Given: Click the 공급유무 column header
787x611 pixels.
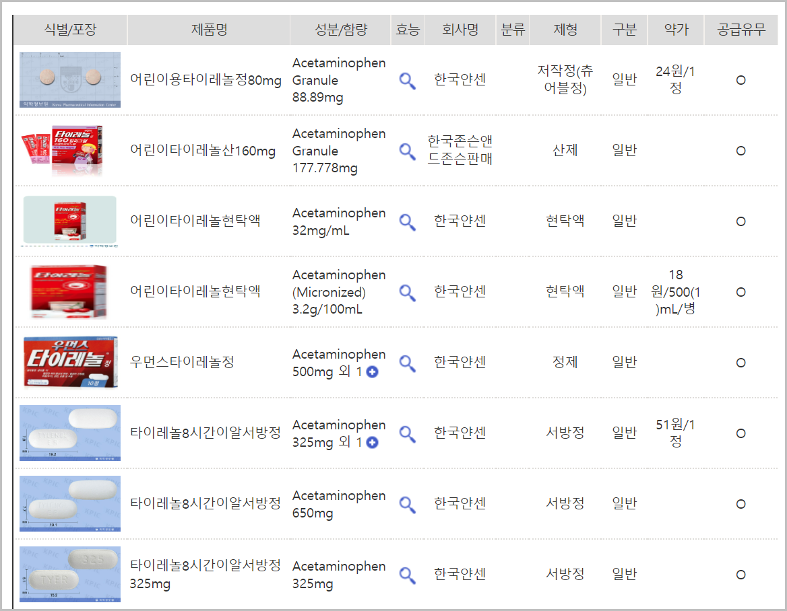Looking at the screenshot, I should click(741, 30).
